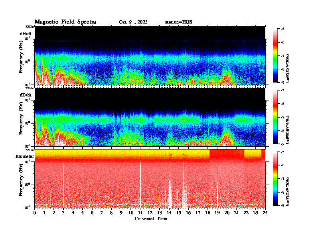The height and width of the screenshot is (244, 316).
Task: Click hour "9" on the Universal Time axis
Action: pos(121,213)
